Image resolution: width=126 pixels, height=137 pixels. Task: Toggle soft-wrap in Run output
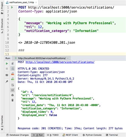(x=12, y=85)
